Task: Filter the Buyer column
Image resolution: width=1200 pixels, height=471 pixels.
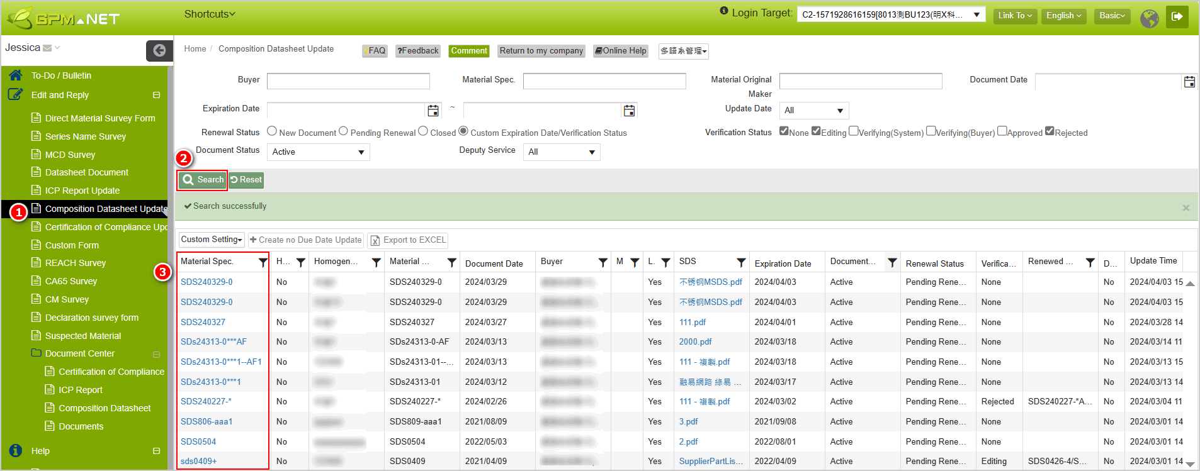Action: [603, 263]
